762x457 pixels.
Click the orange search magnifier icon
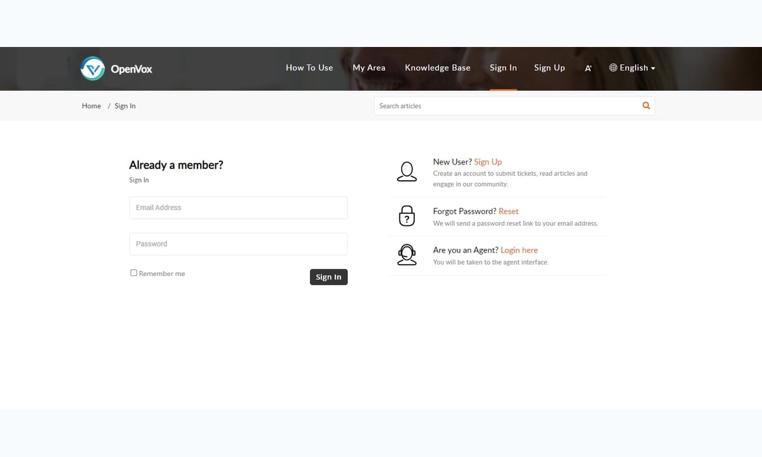point(646,106)
